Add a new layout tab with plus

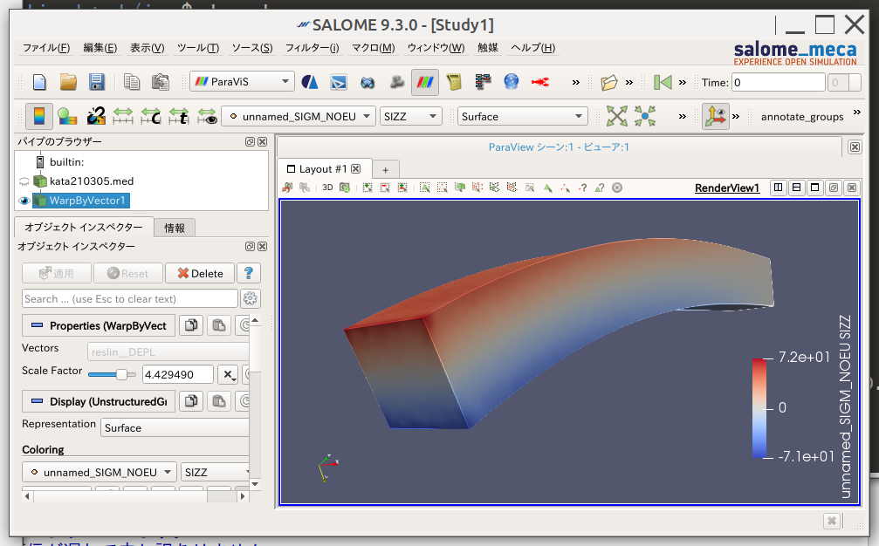click(385, 170)
